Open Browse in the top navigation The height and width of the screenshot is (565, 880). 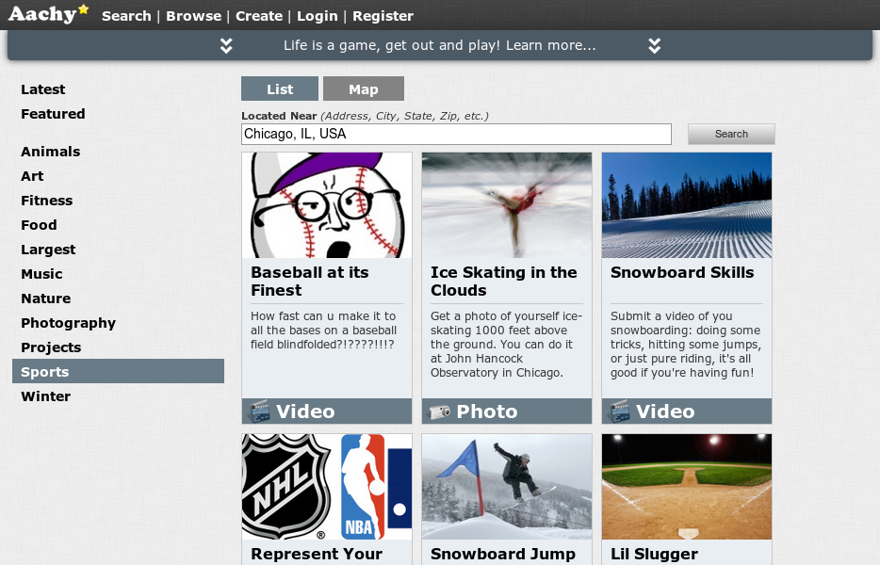click(x=194, y=16)
